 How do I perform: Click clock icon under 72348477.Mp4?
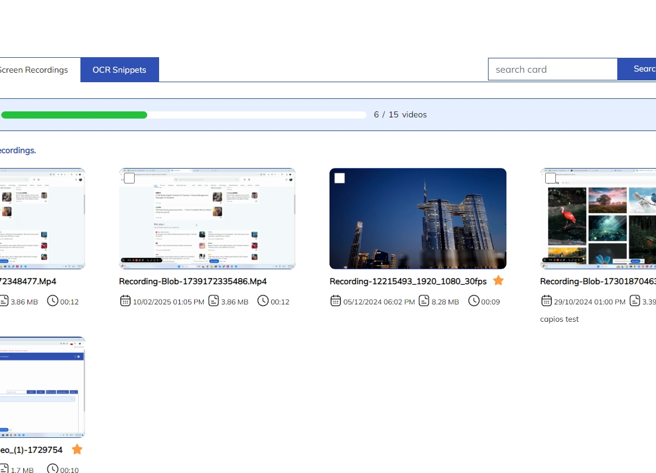[x=52, y=301]
